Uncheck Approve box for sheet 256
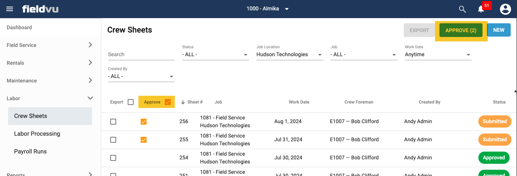The height and width of the screenshot is (176, 517). 144,122
